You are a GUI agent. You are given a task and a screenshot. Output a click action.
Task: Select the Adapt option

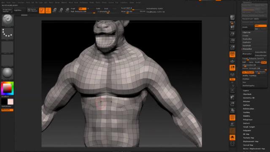(264, 62)
